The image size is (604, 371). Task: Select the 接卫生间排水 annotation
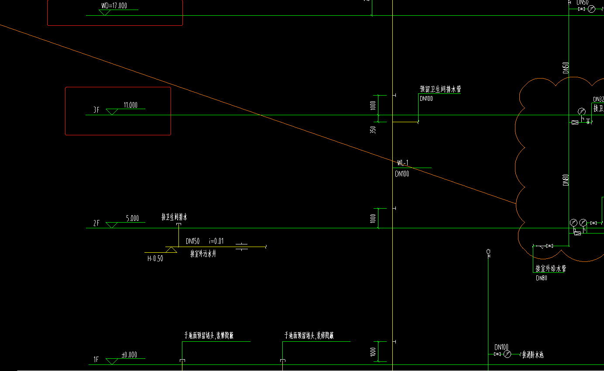[174, 217]
